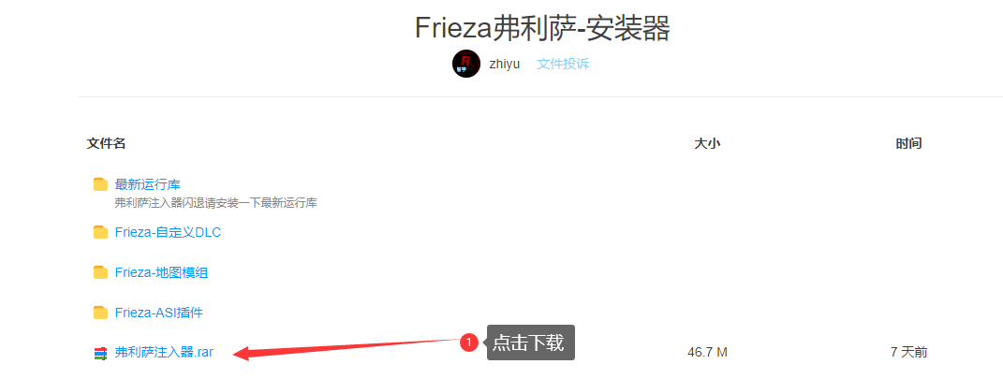
Task: Click the Frieza-自定义DLC folder icon
Action: (x=100, y=233)
